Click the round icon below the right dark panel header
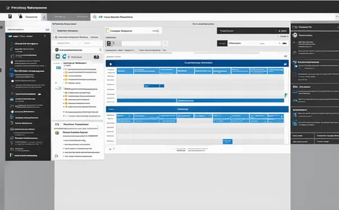339x210 pixels. pyautogui.click(x=295, y=35)
